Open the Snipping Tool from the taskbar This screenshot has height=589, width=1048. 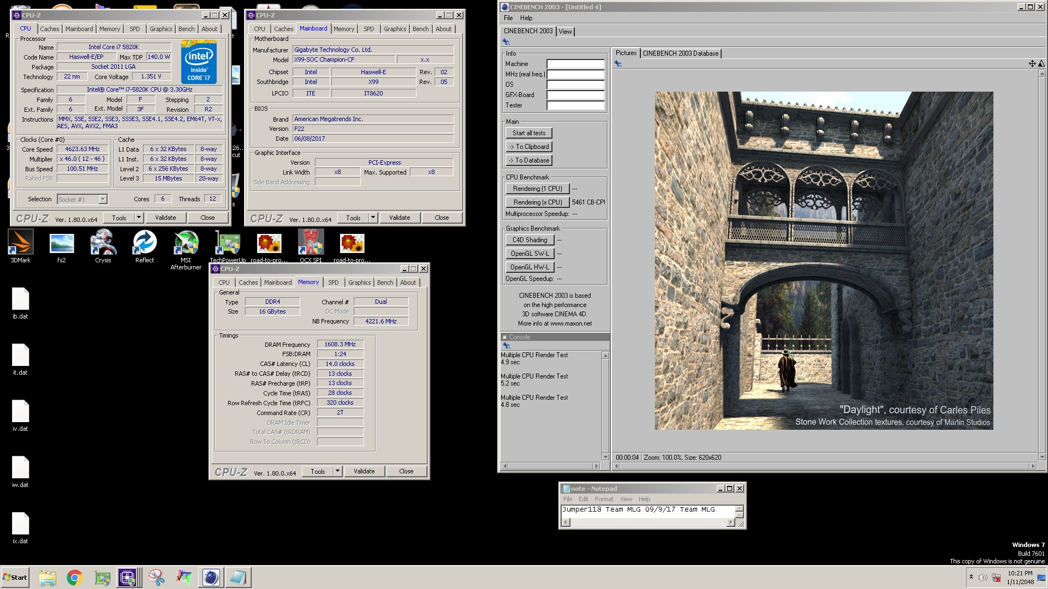coord(157,578)
